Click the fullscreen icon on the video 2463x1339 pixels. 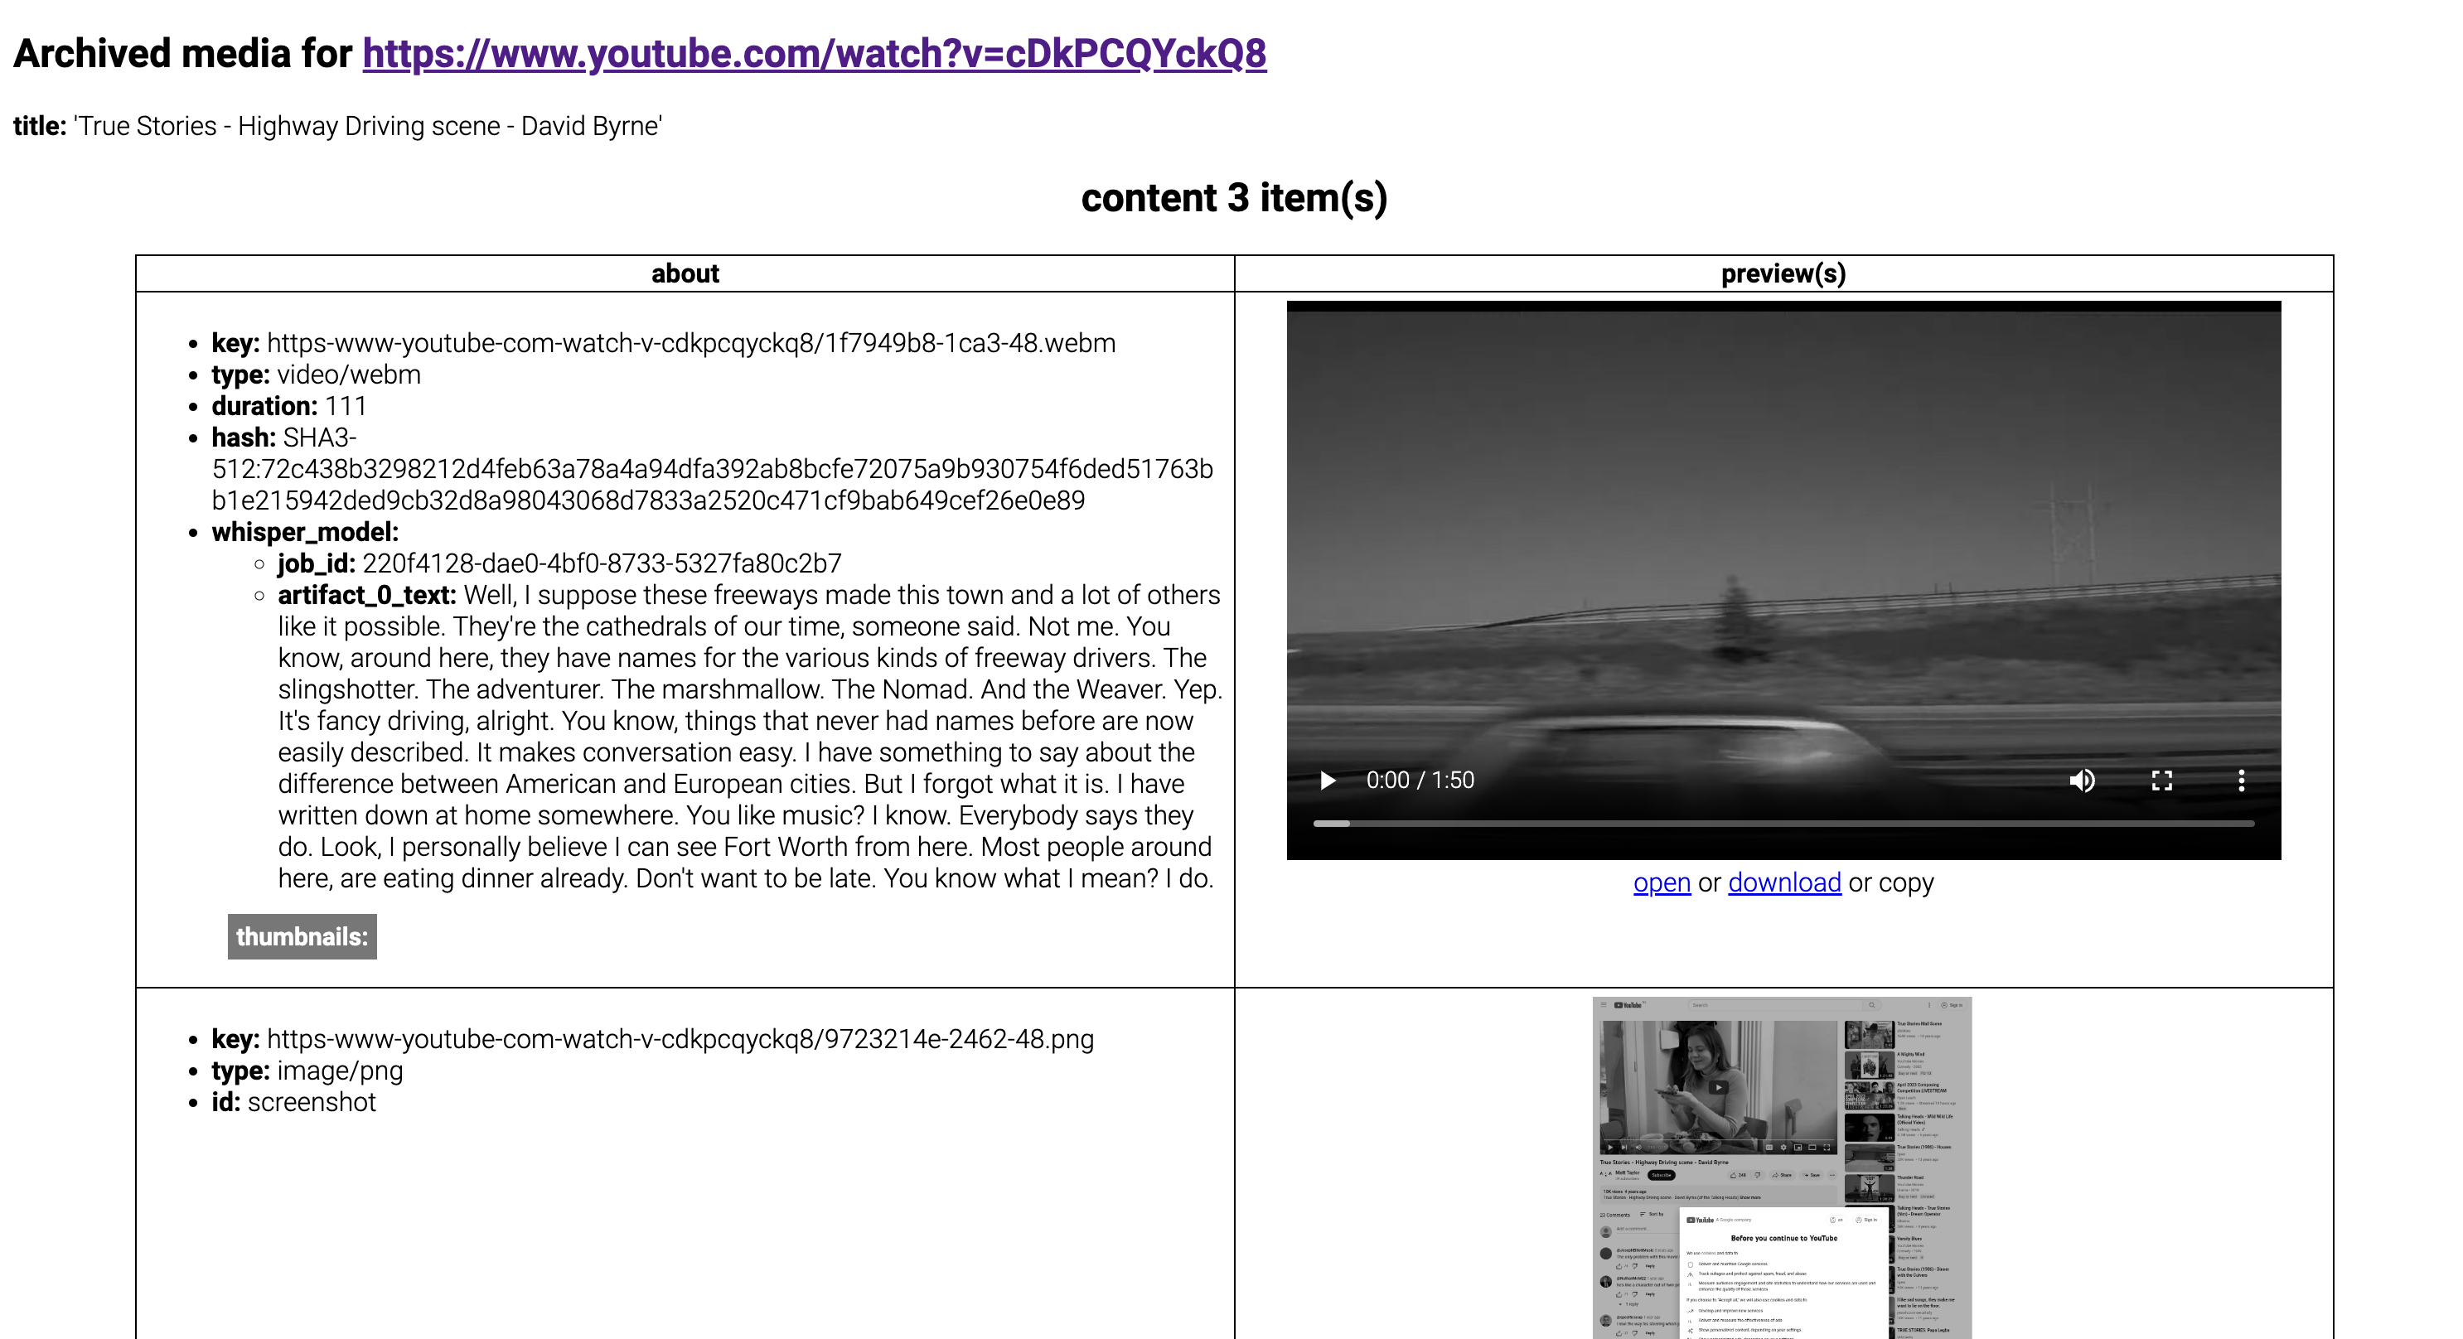click(x=2161, y=778)
